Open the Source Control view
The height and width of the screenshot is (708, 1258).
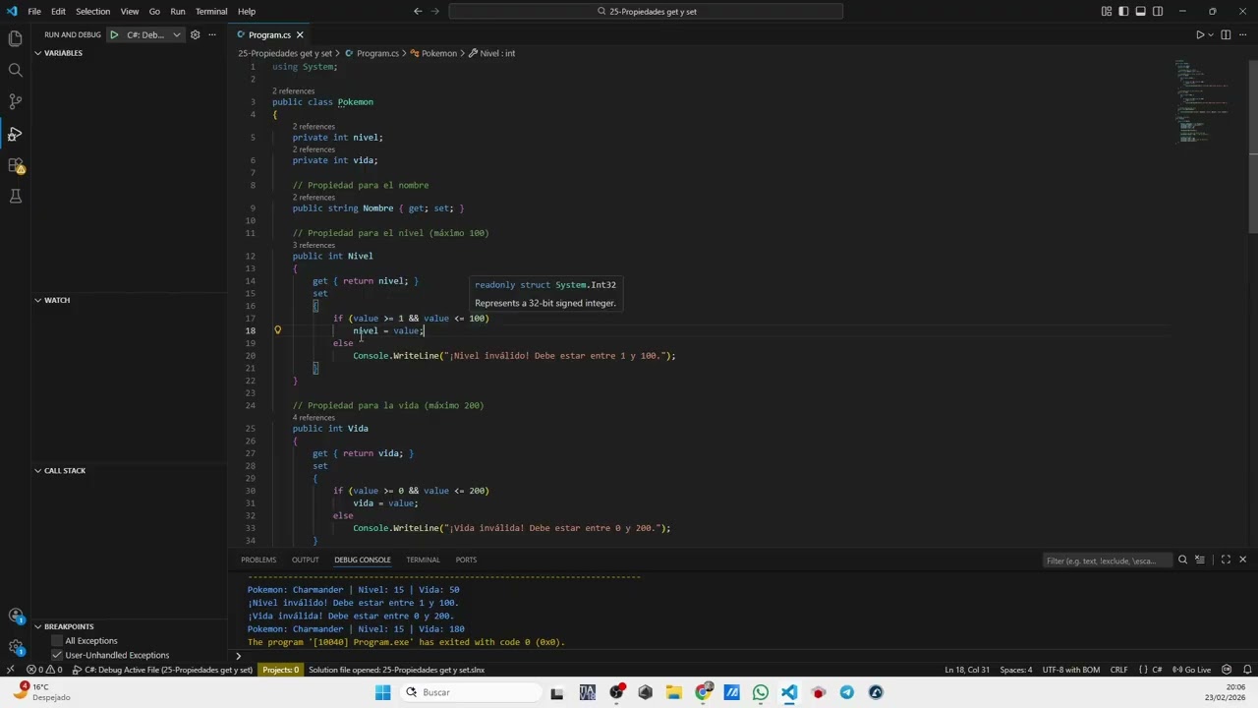click(x=15, y=101)
